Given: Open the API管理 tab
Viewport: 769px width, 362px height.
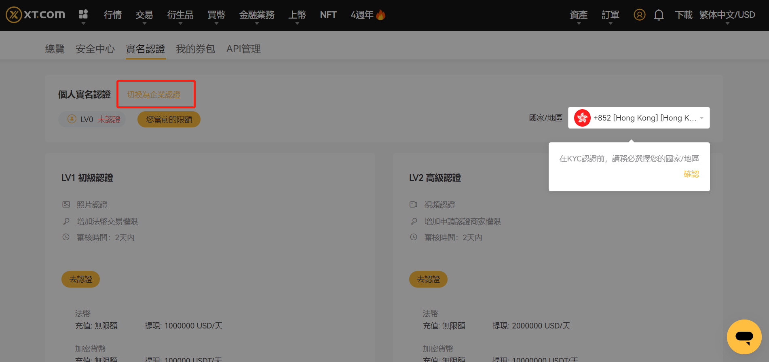Looking at the screenshot, I should coord(243,49).
